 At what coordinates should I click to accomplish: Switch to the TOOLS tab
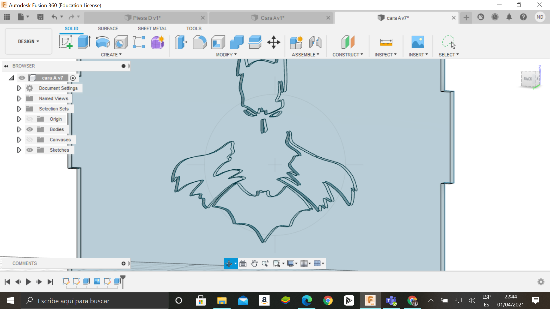pyautogui.click(x=194, y=28)
